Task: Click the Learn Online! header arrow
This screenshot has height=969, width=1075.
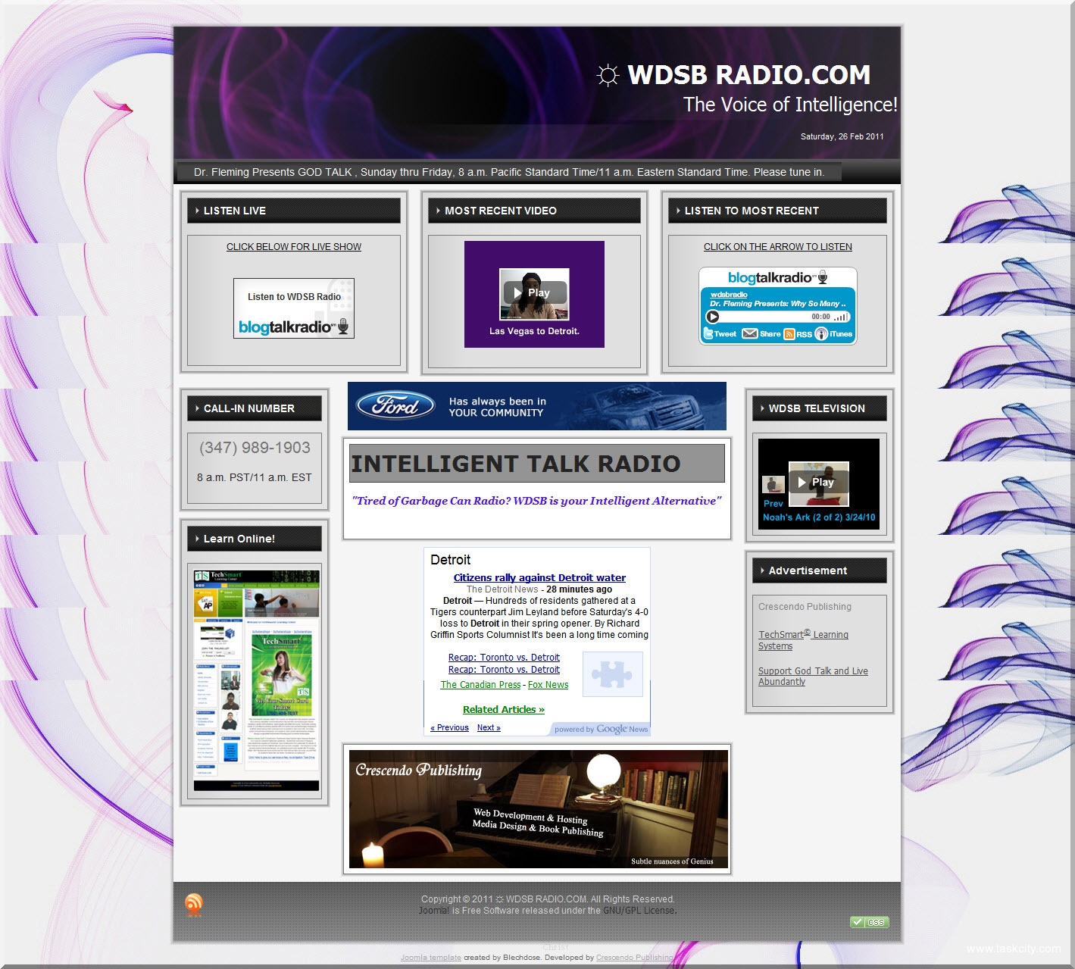Action: [x=198, y=539]
